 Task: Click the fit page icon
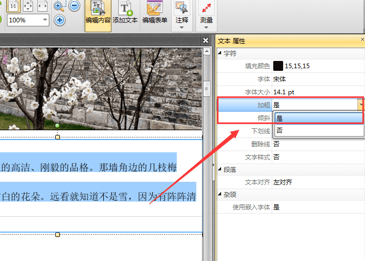pyautogui.click(x=28, y=6)
